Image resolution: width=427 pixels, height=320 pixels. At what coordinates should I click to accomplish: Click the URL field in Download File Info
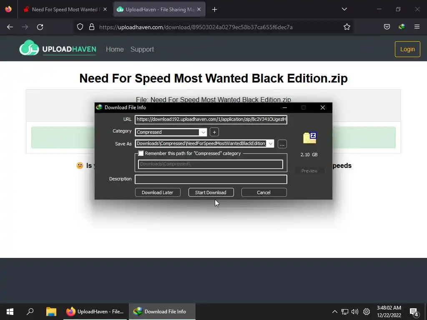pyautogui.click(x=211, y=120)
